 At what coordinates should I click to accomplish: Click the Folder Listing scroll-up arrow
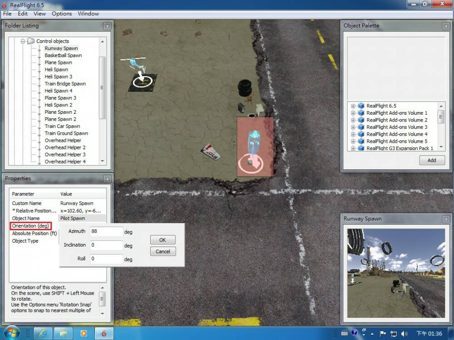[103, 42]
